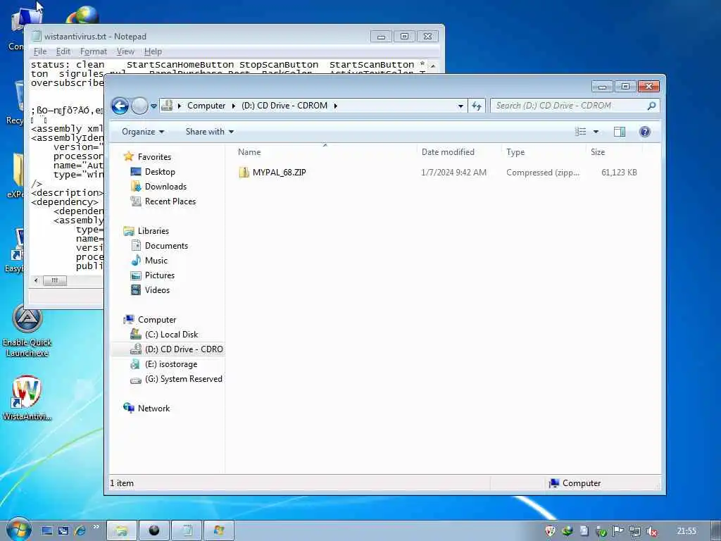The image size is (721, 541).
Task: Go back in Explorer navigation
Action: tap(120, 106)
